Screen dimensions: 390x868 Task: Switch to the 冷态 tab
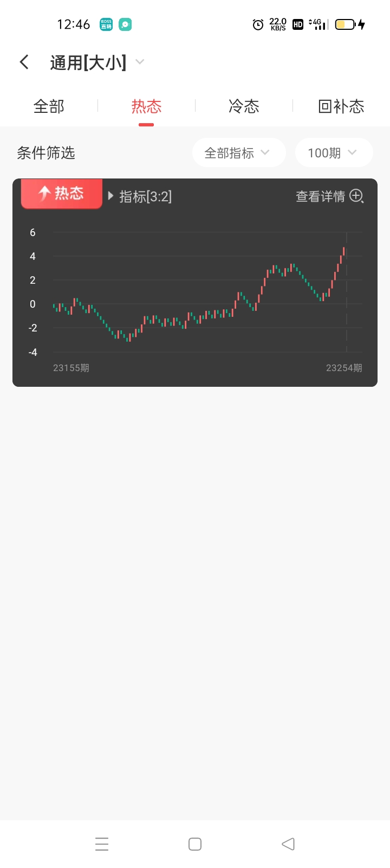pyautogui.click(x=244, y=106)
